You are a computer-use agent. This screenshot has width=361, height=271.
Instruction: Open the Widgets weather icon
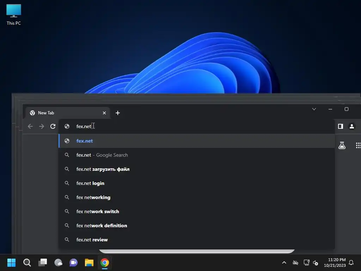tap(58, 263)
